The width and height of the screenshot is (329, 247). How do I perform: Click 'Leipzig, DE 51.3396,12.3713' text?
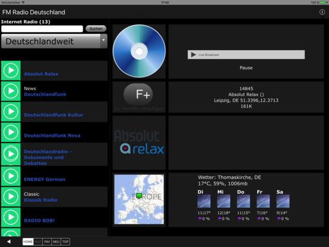246,100
